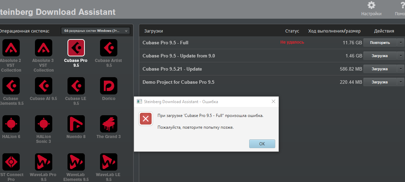This screenshot has height=182, width=405.
Task: Expand options arrow for Update from 9.0
Action: 400,55
